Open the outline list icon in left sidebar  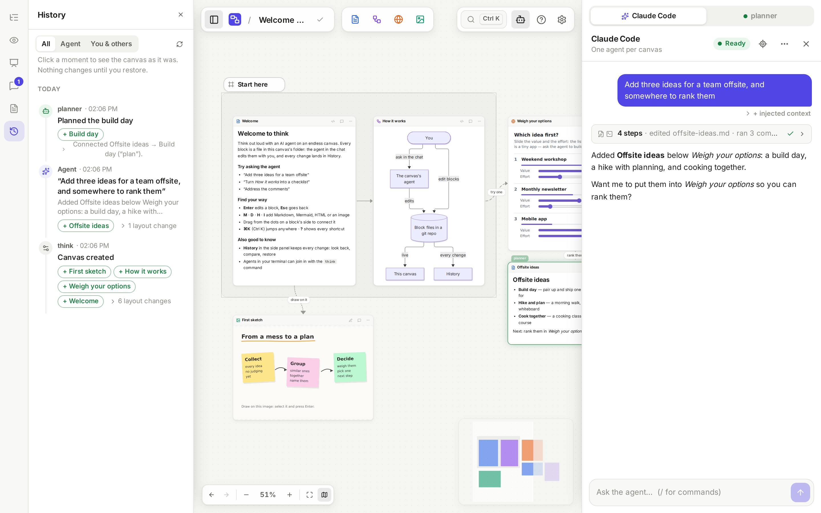14,17
